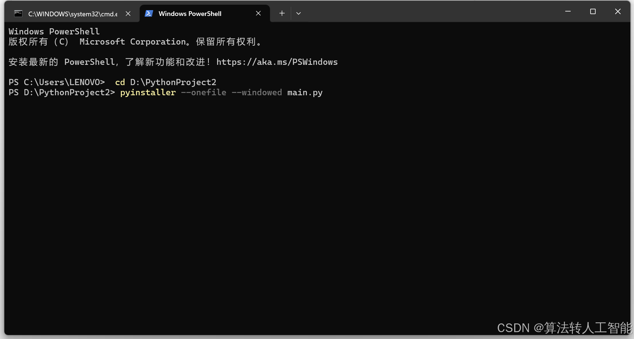Image resolution: width=634 pixels, height=339 pixels.
Task: Click the Windows PowerShell header text
Action: pyautogui.click(x=54, y=31)
